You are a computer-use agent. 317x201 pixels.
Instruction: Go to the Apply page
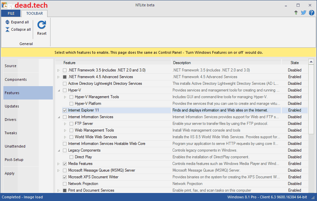[10, 173]
